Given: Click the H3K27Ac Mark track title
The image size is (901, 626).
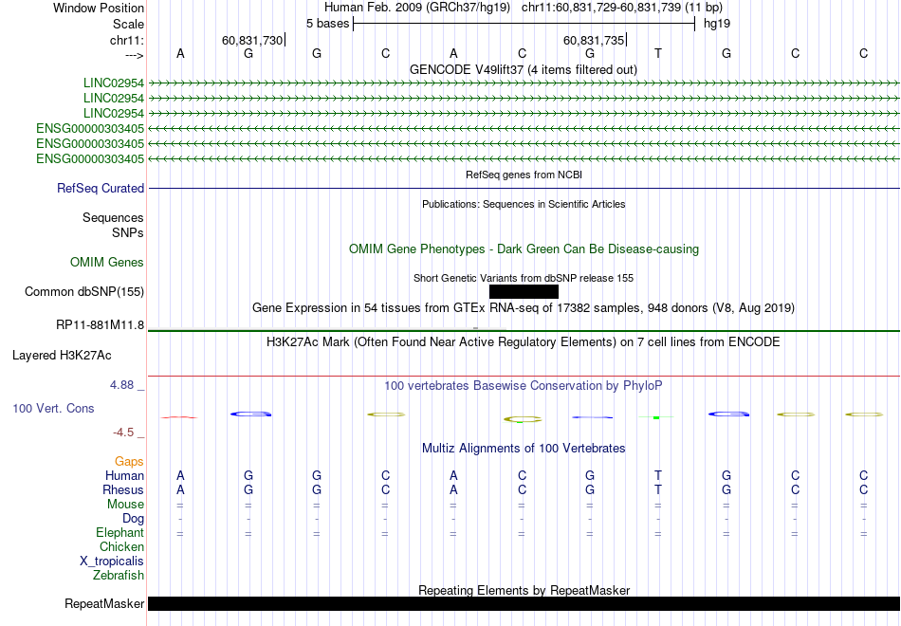Looking at the screenshot, I should [524, 342].
